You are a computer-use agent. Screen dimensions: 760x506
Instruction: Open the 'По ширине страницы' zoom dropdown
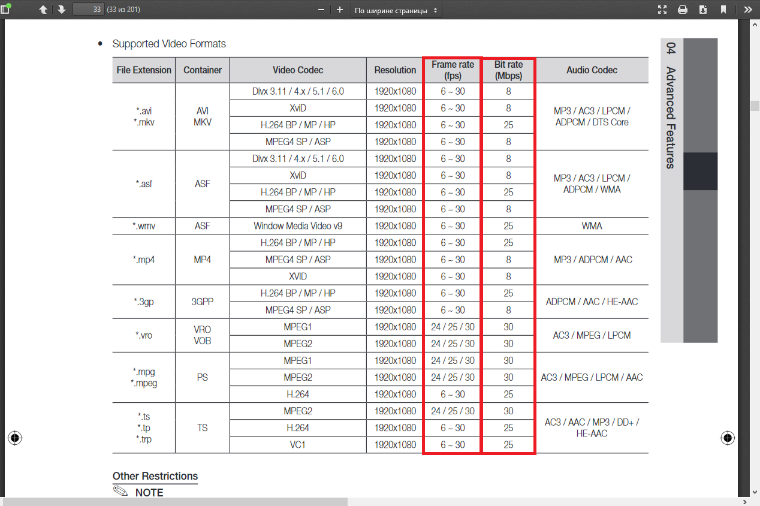396,10
